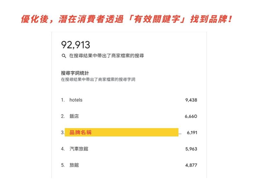Image resolution: width=258 pixels, height=183 pixels.
Task: Click the ellipsis after the yellow bar
Action: point(180,133)
